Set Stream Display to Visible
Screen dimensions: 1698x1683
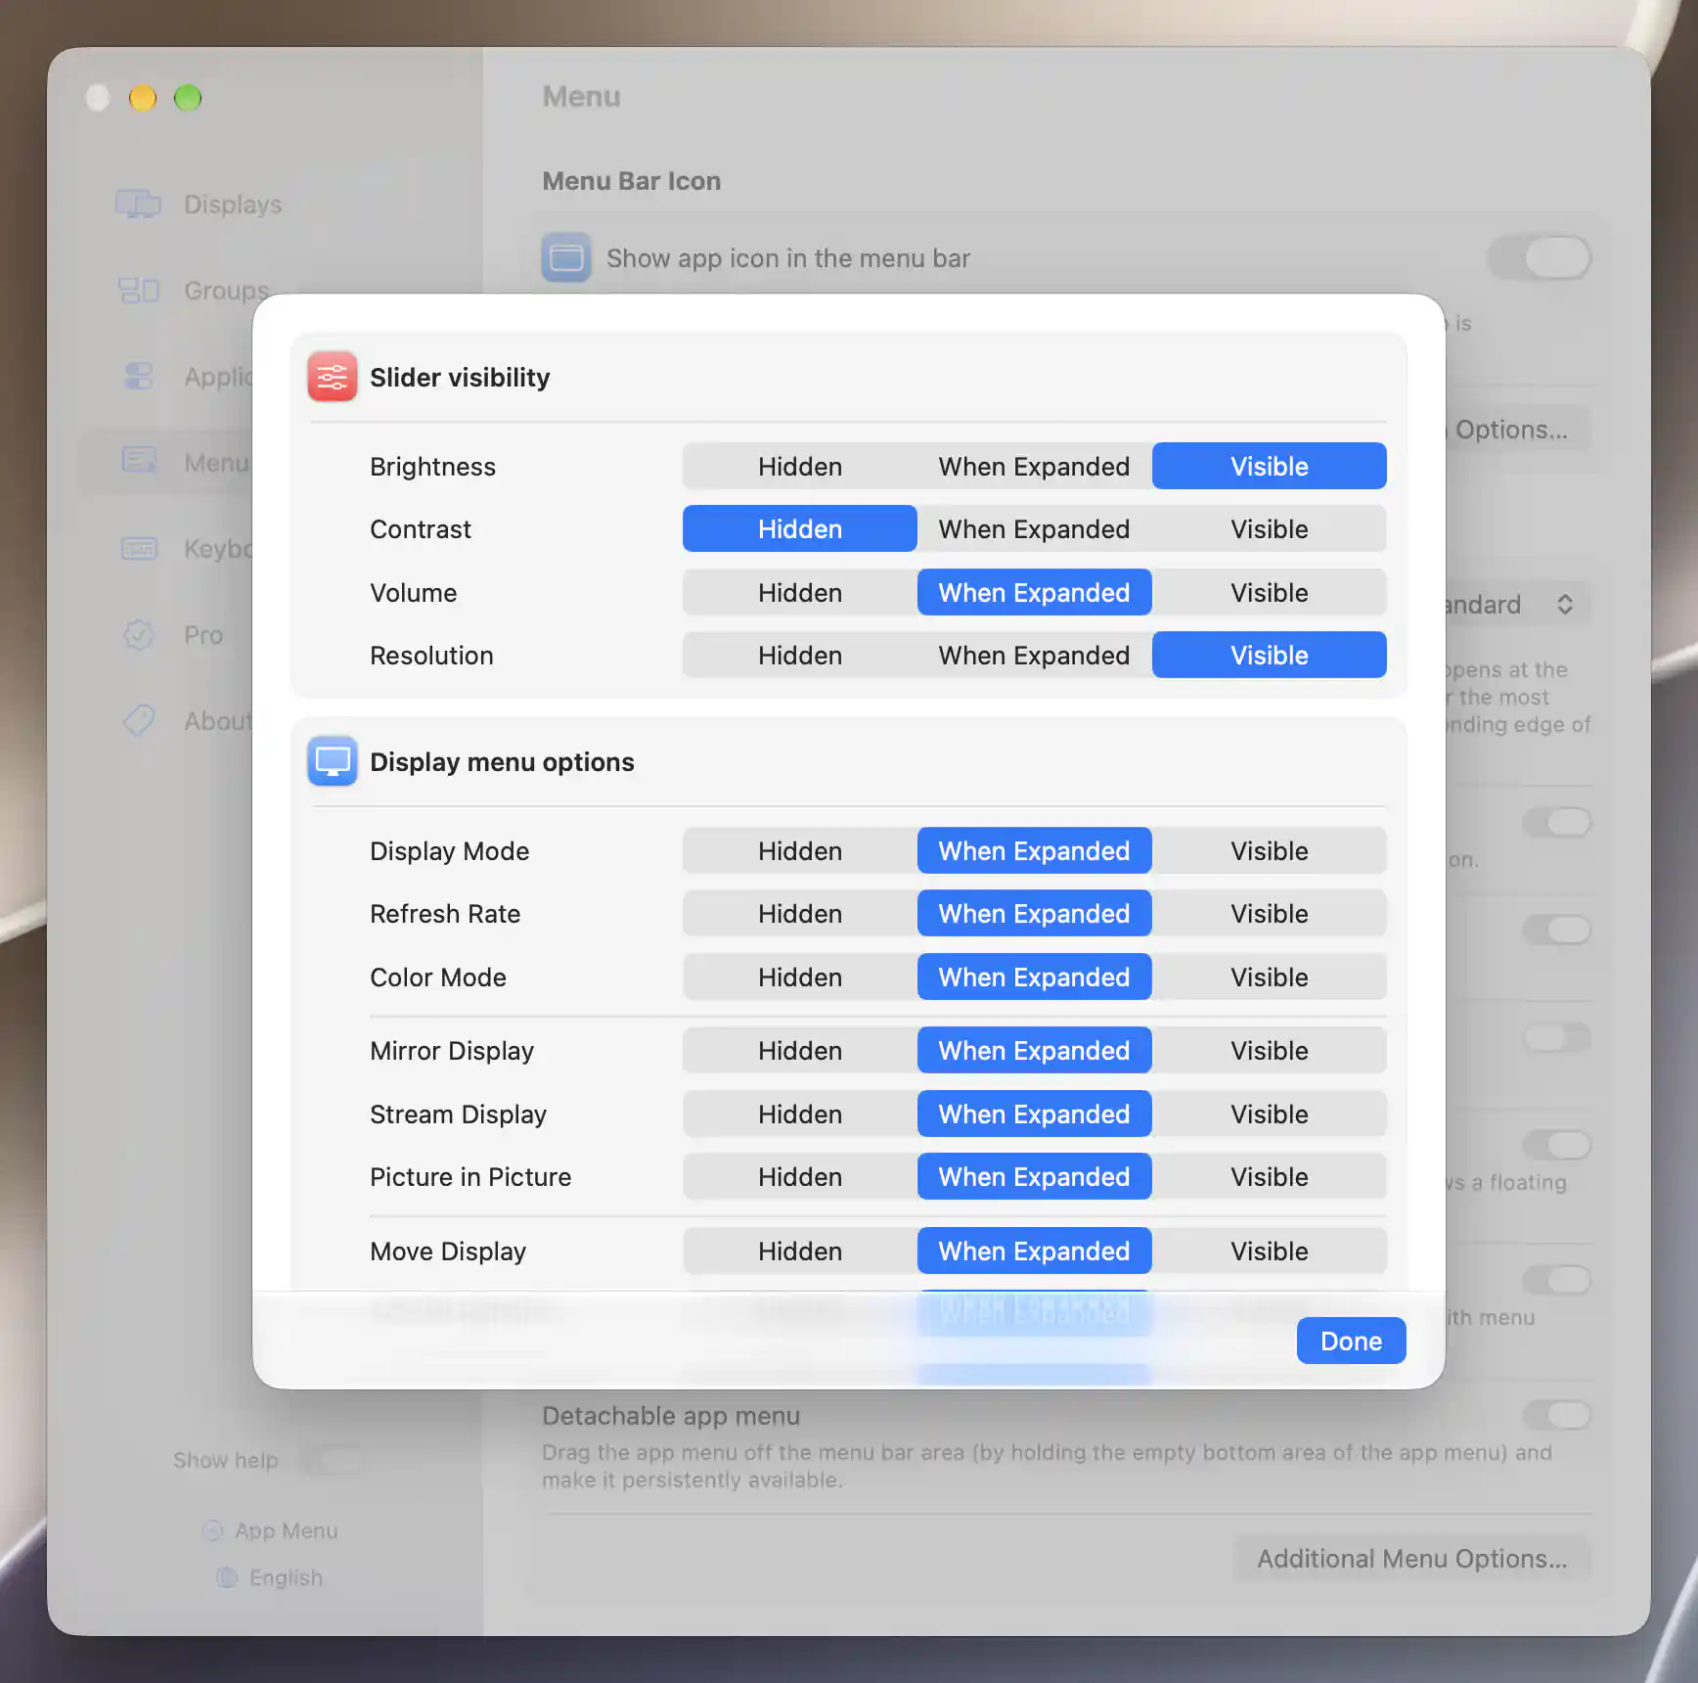[1269, 1114]
